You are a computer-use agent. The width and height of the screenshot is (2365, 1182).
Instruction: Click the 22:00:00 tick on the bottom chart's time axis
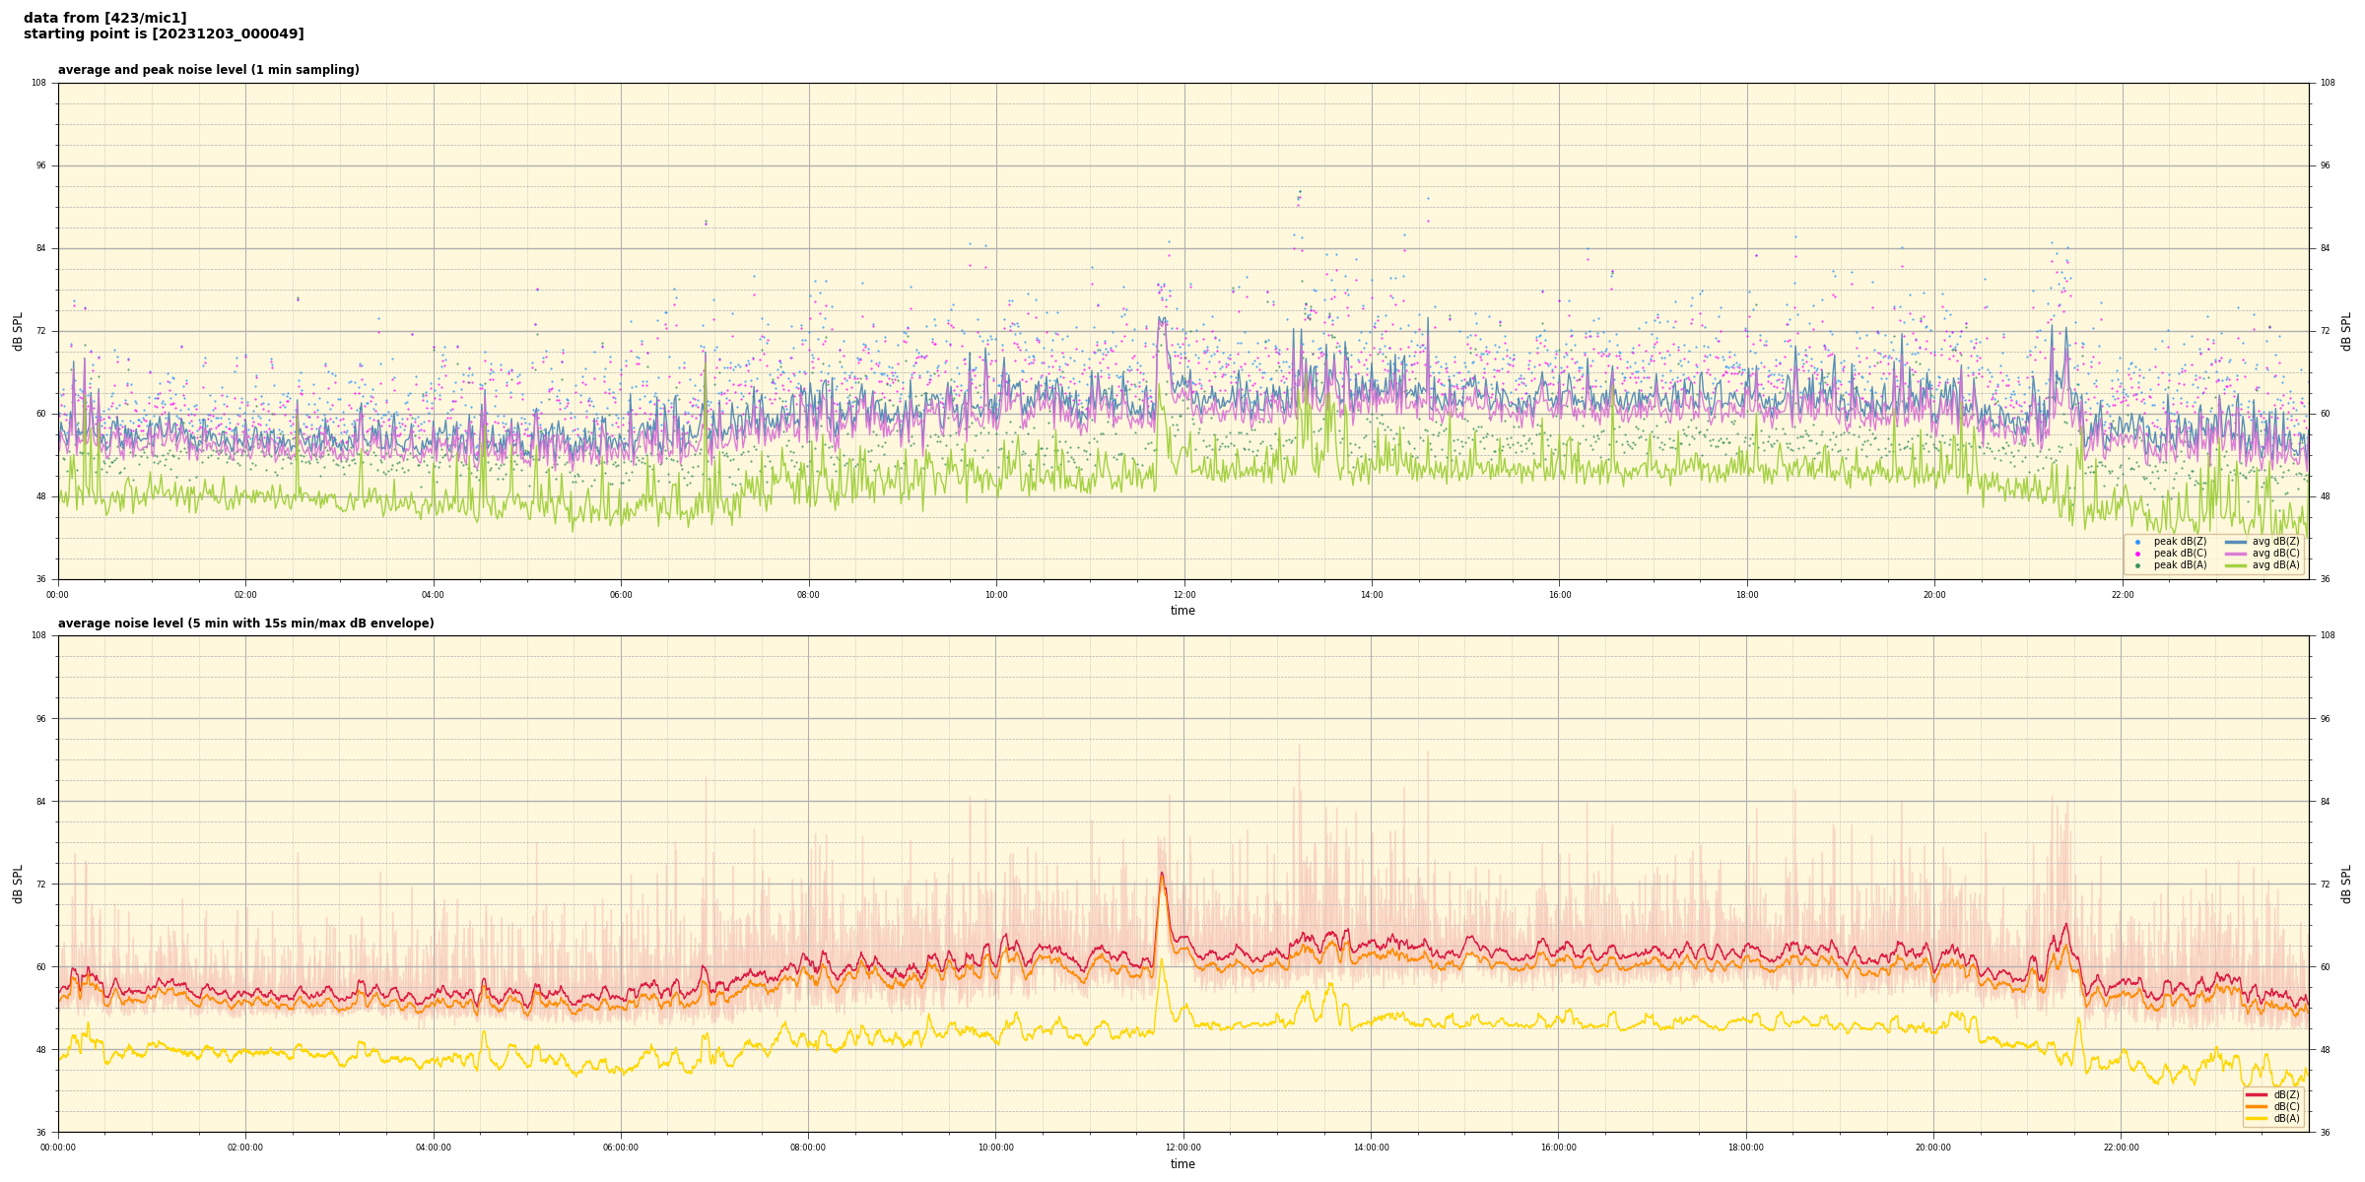[2122, 1148]
